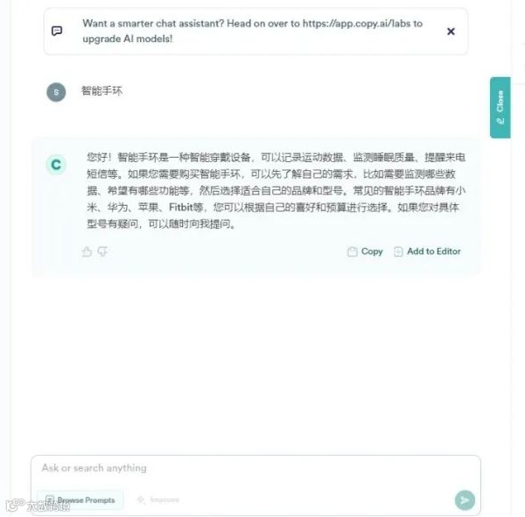
Task: Select the user message 智能手环
Action: click(101, 90)
